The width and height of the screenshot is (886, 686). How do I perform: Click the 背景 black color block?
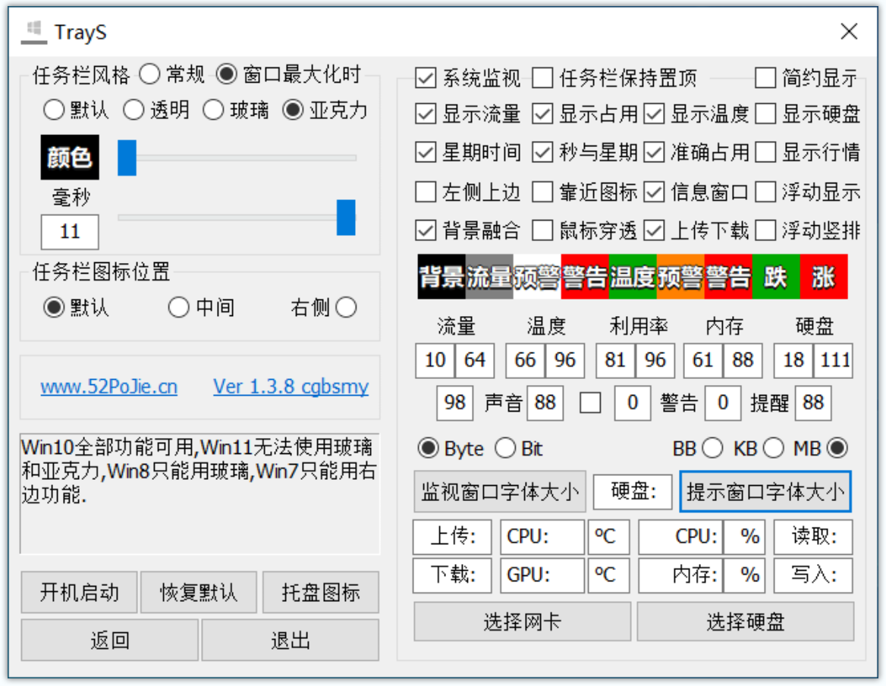pos(441,277)
